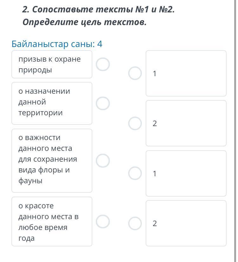Click the 'о важности данного места для сохранения' card

pyautogui.click(x=52, y=160)
